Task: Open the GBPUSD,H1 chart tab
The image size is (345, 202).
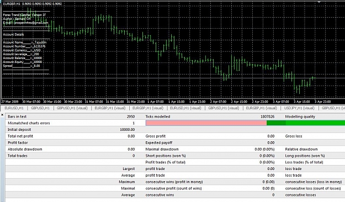Action: (40, 108)
